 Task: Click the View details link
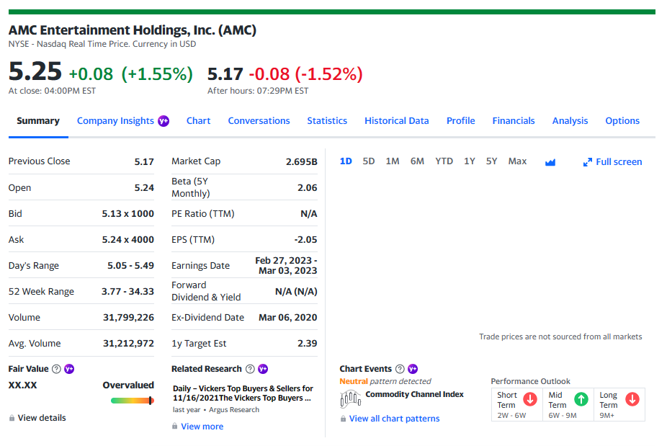click(x=42, y=418)
